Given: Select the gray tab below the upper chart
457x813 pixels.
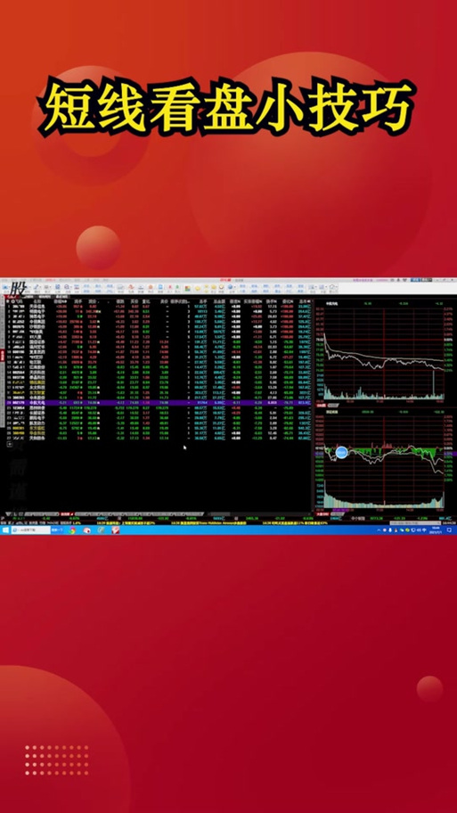Looking at the screenshot, I should [332, 406].
